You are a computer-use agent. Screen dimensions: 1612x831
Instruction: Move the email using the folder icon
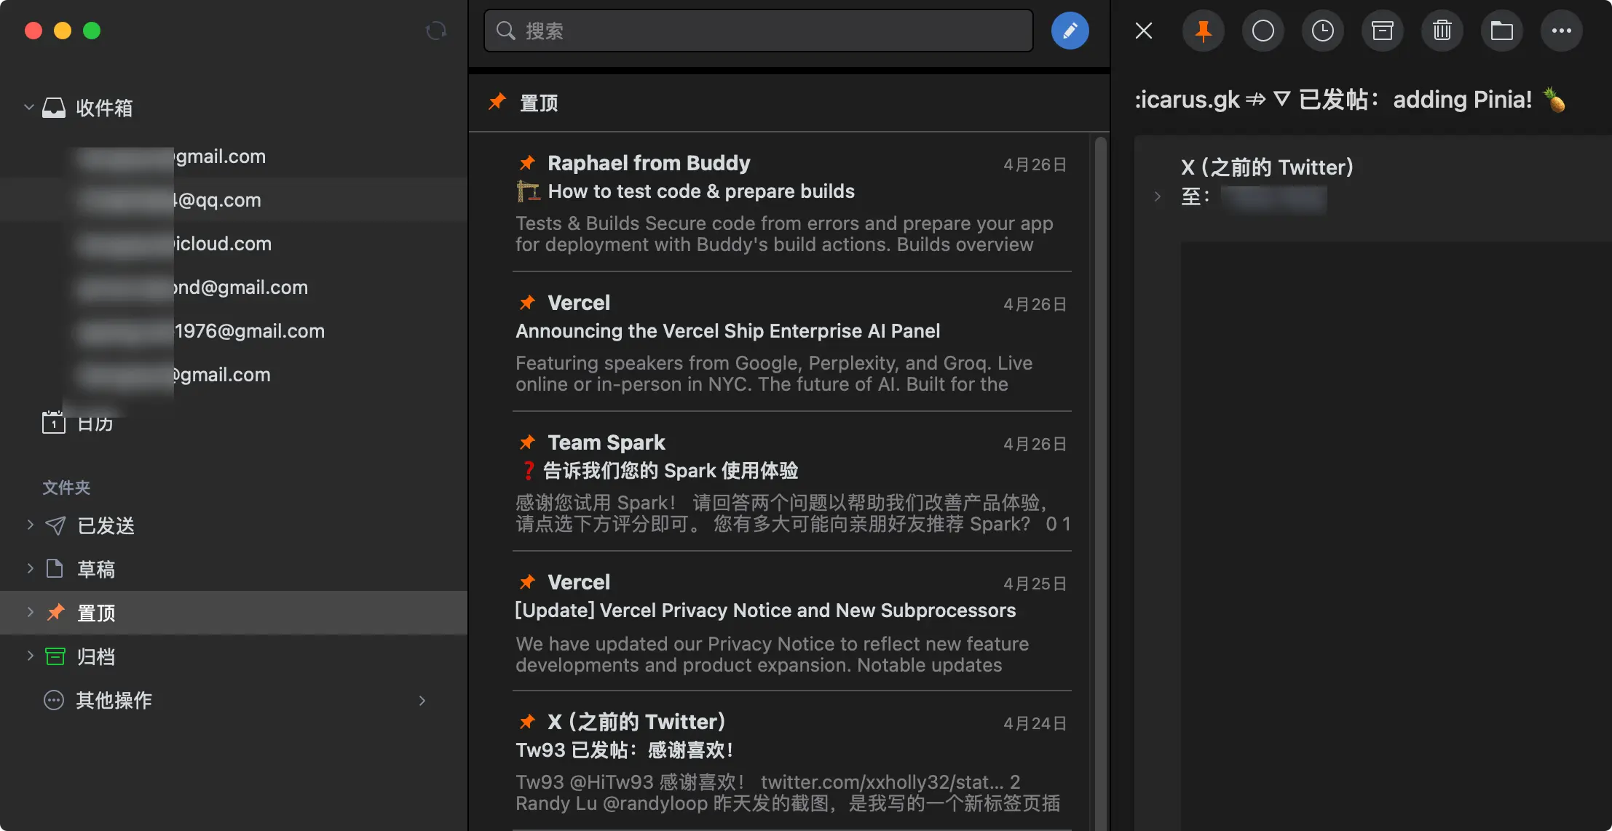tap(1501, 31)
